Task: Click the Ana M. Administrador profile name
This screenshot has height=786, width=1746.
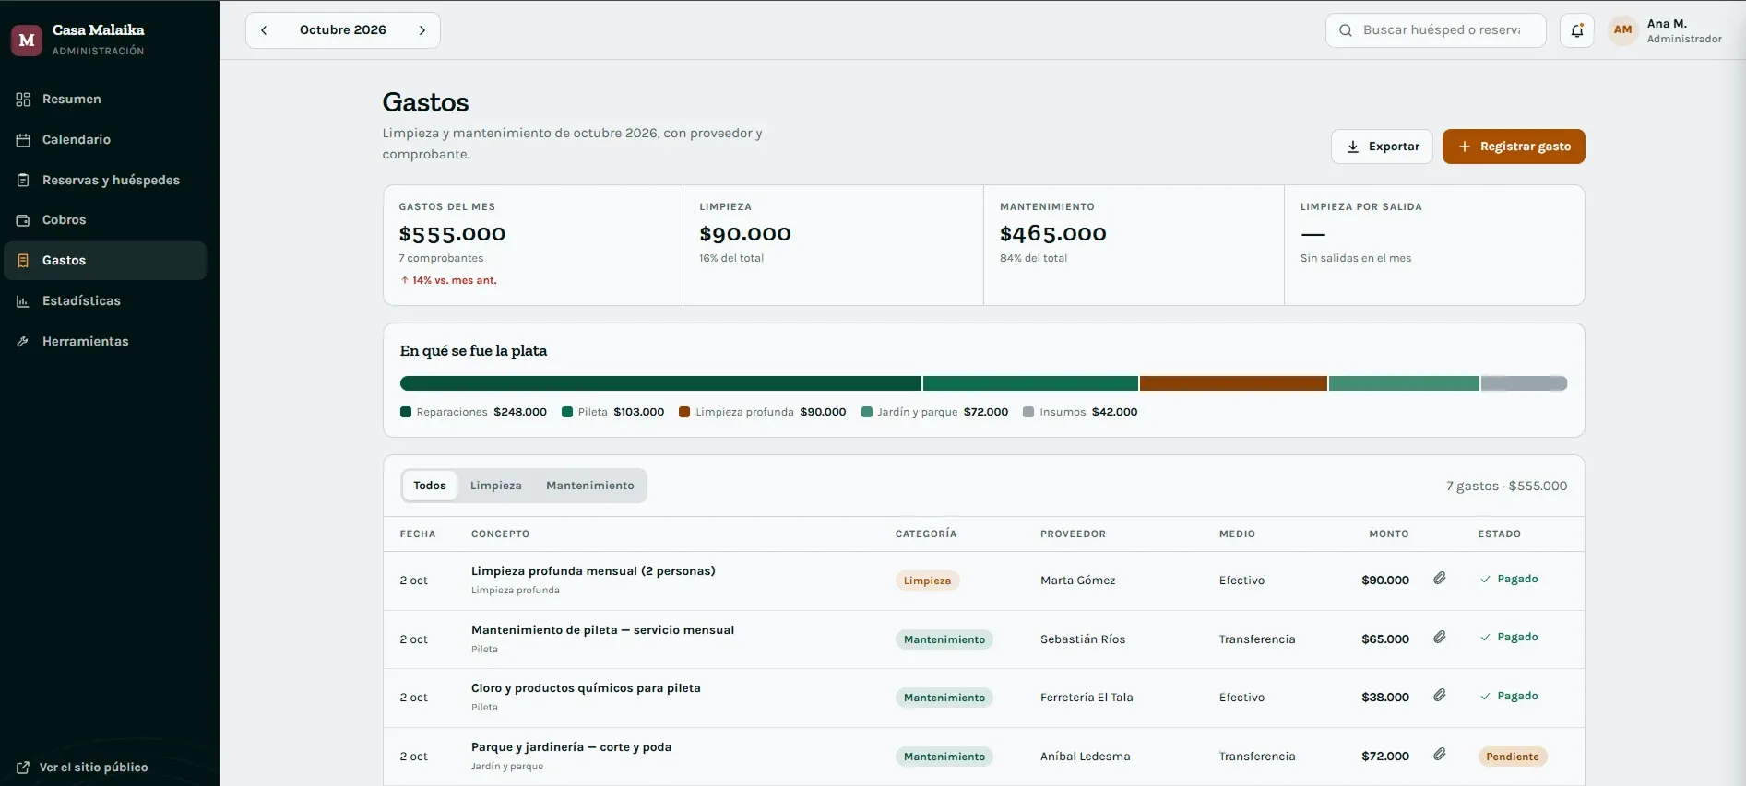Action: coord(1684,30)
